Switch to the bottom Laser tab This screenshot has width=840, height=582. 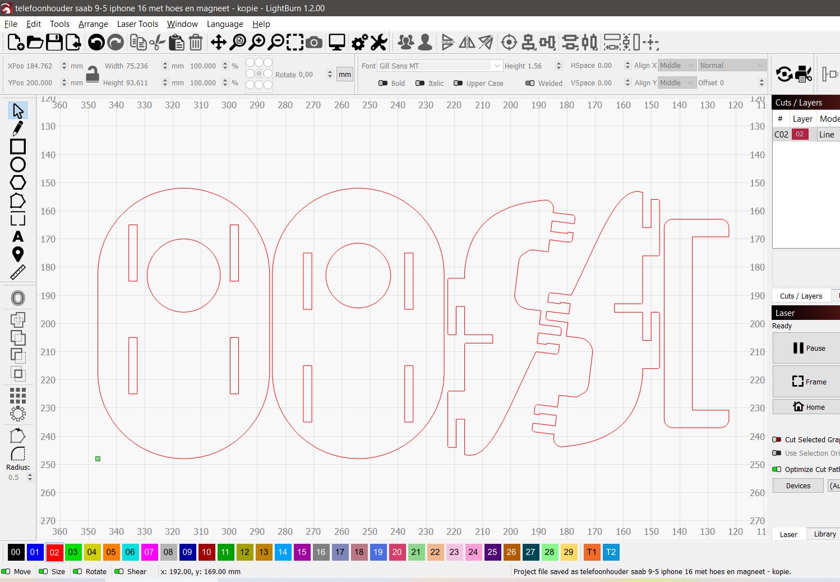(788, 534)
